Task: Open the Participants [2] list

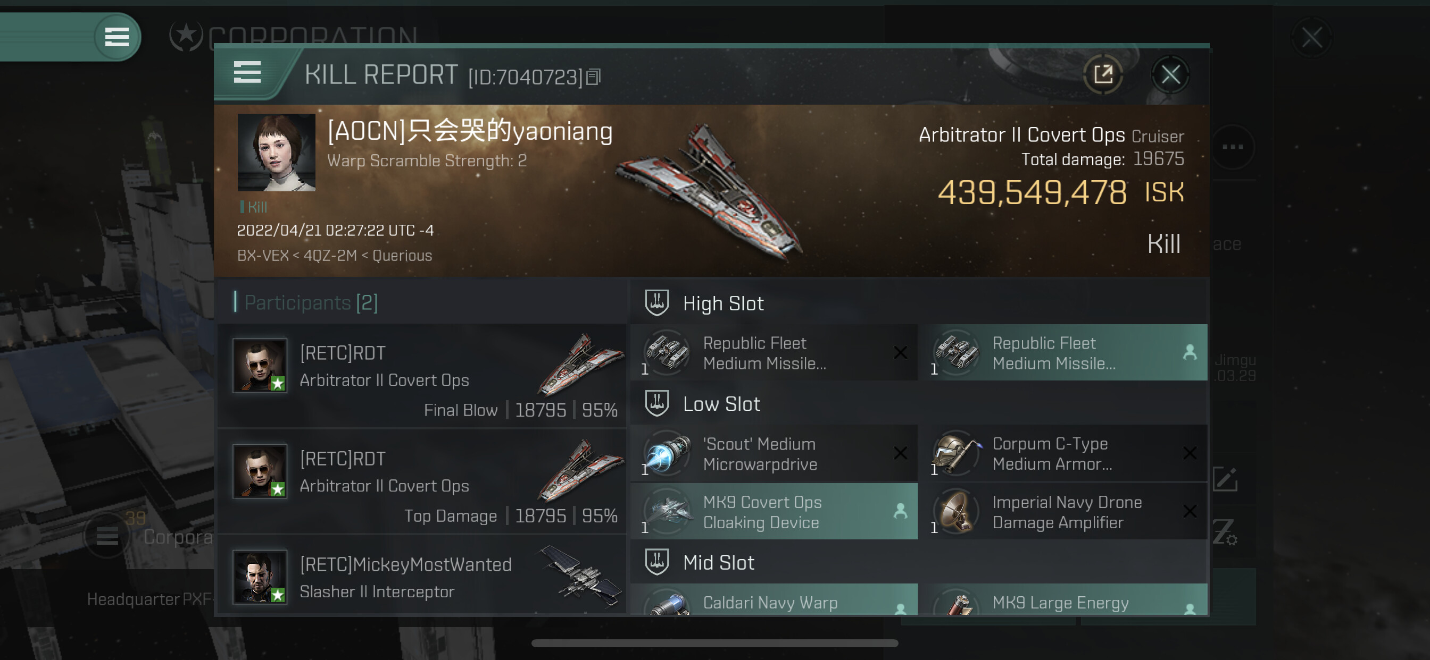Action: 311,302
